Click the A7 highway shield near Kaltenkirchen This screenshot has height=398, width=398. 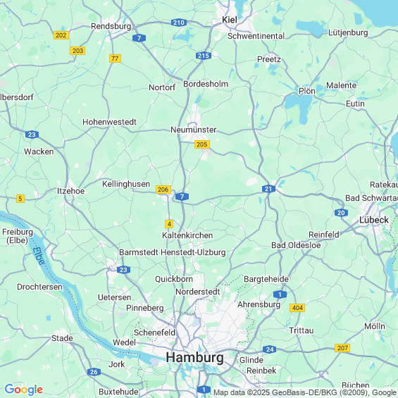tap(182, 197)
